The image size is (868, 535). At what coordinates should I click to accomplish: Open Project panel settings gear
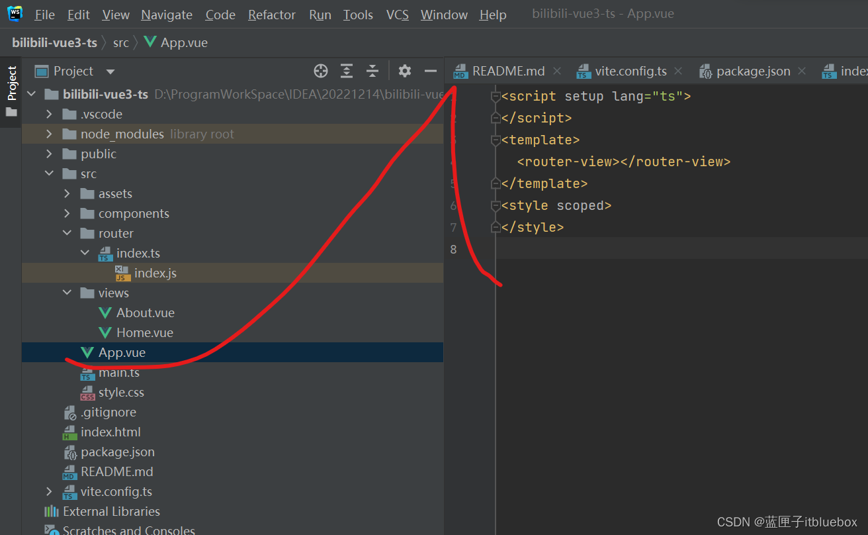405,71
